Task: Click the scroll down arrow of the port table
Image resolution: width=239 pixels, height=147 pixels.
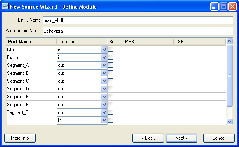Action: 230,121
